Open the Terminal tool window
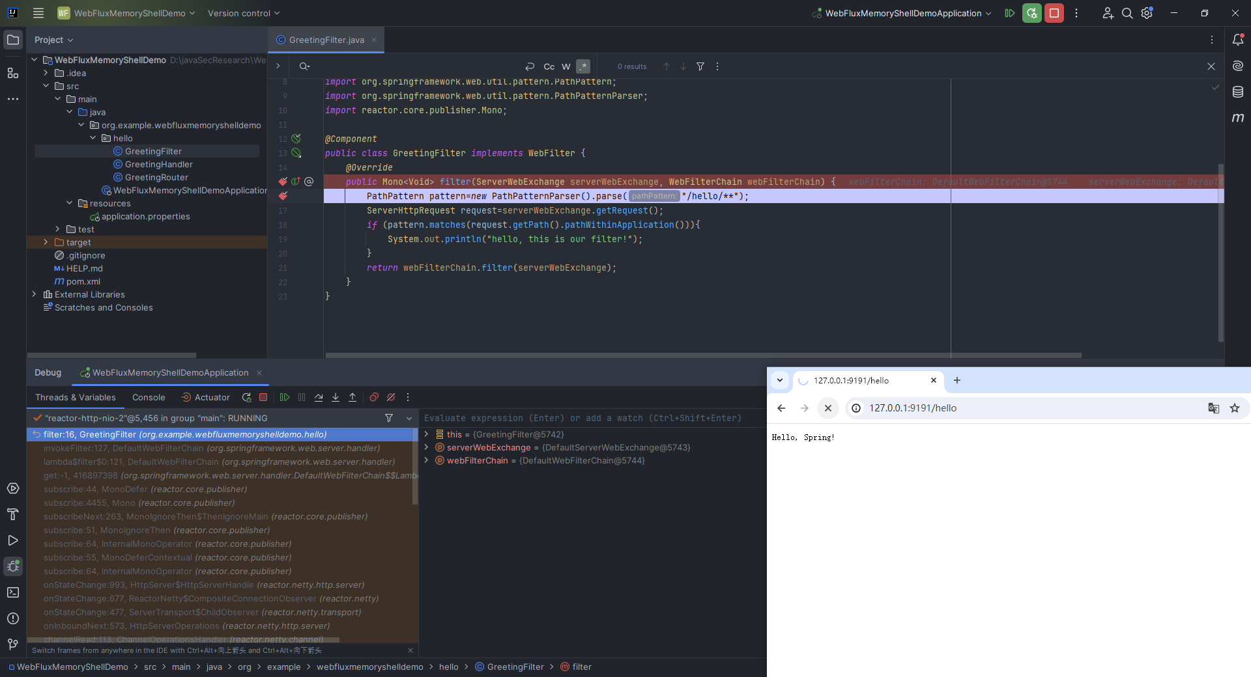The width and height of the screenshot is (1251, 677). click(13, 592)
